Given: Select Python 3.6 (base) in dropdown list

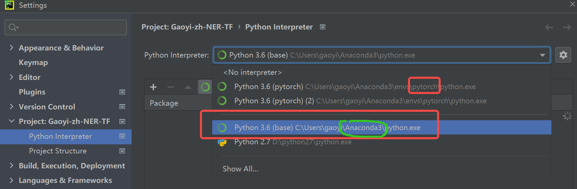Looking at the screenshot, I should point(381,128).
